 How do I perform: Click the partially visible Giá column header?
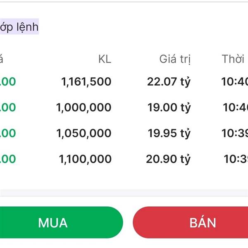pyautogui.click(x=2, y=59)
